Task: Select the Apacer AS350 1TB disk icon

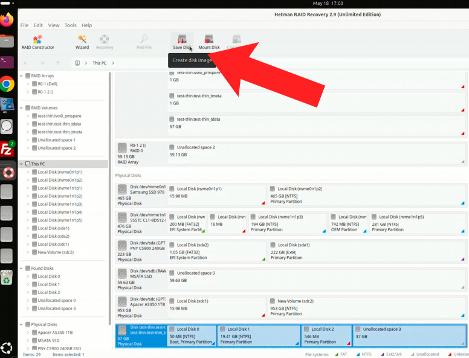Action: pos(122,302)
